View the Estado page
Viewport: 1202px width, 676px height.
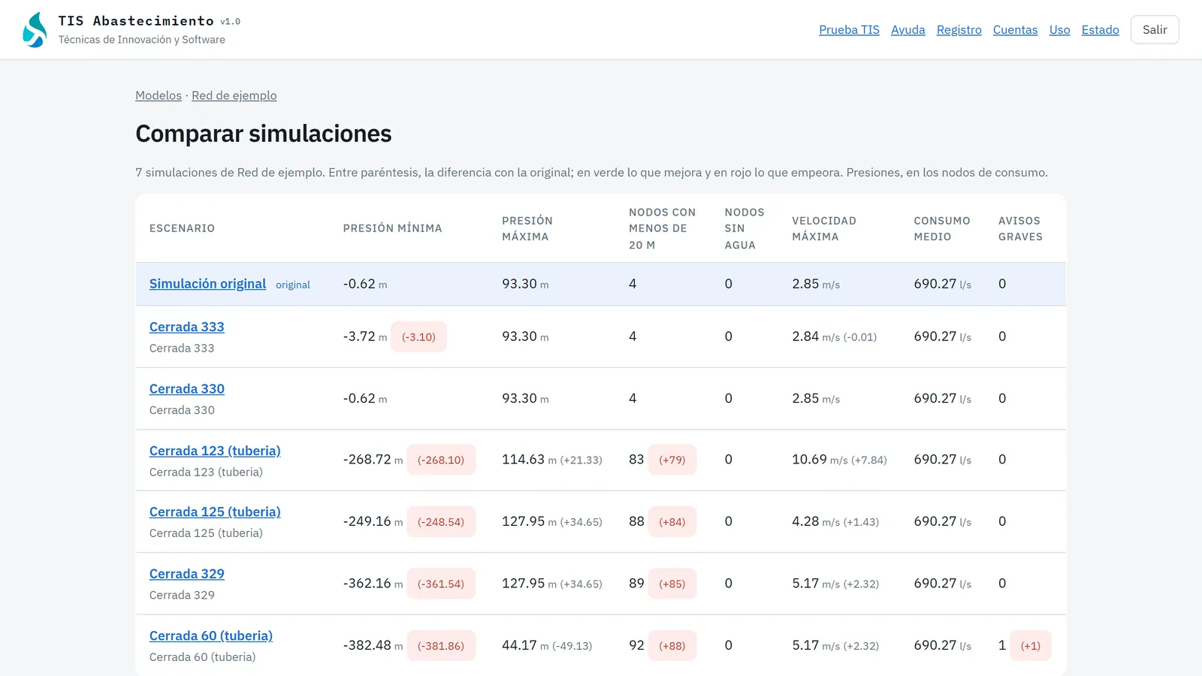[1100, 30]
